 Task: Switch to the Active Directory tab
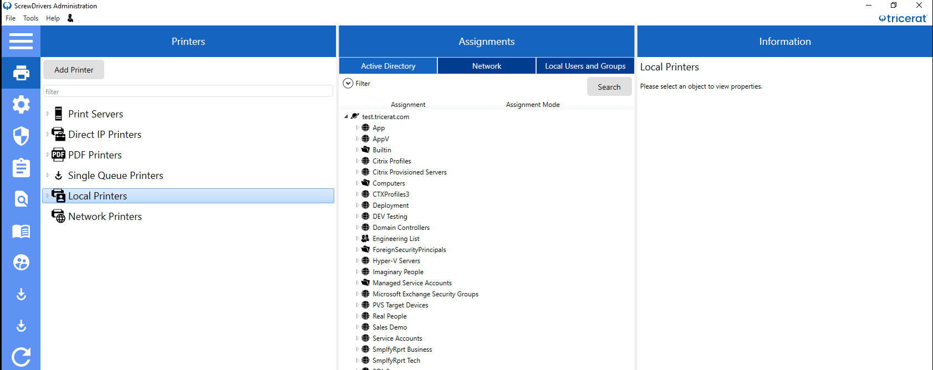tap(388, 66)
